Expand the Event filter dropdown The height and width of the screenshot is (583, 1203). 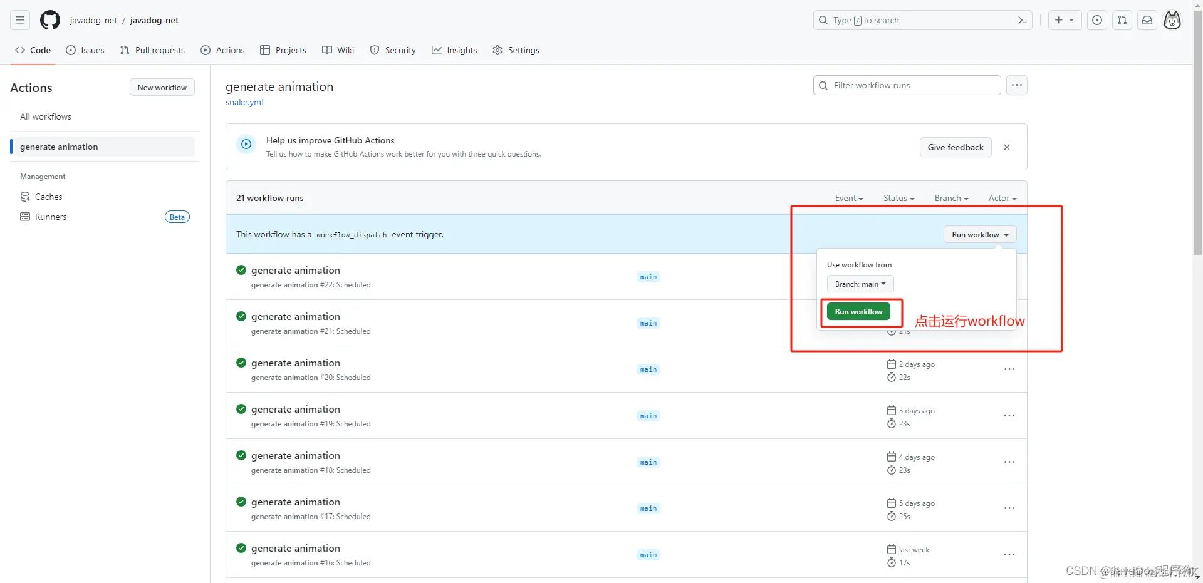[849, 198]
